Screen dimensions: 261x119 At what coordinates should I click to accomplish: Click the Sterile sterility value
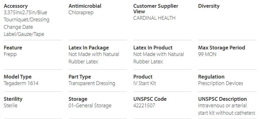pos(11,106)
